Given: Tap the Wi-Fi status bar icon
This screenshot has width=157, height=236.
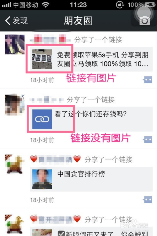Looking at the screenshot, I should [x=46, y=5].
